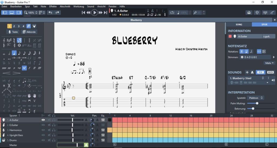Open Drums track equalizer

click(x=103, y=140)
